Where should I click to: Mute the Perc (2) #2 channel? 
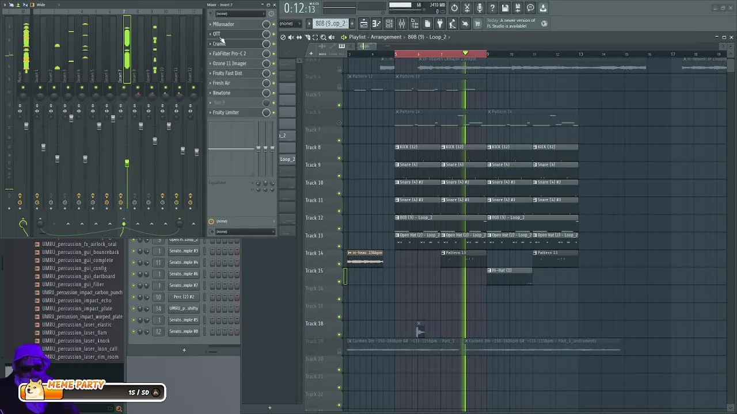pyautogui.click(x=134, y=297)
